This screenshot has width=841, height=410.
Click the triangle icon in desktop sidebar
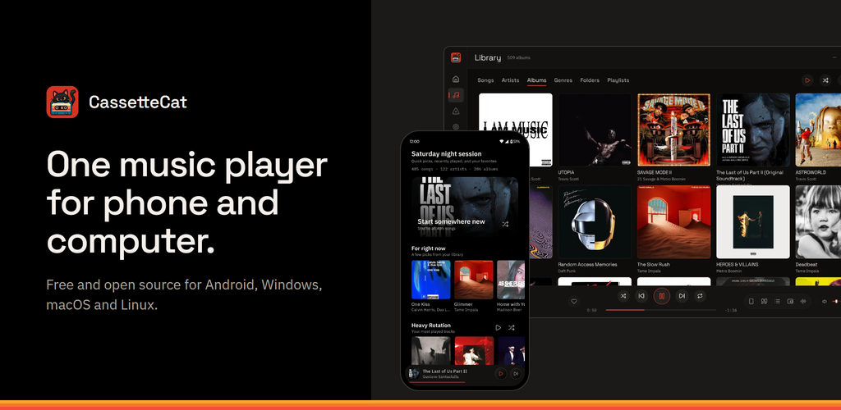click(456, 112)
